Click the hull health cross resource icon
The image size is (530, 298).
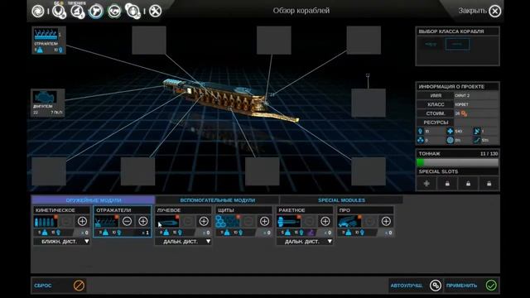click(450, 131)
